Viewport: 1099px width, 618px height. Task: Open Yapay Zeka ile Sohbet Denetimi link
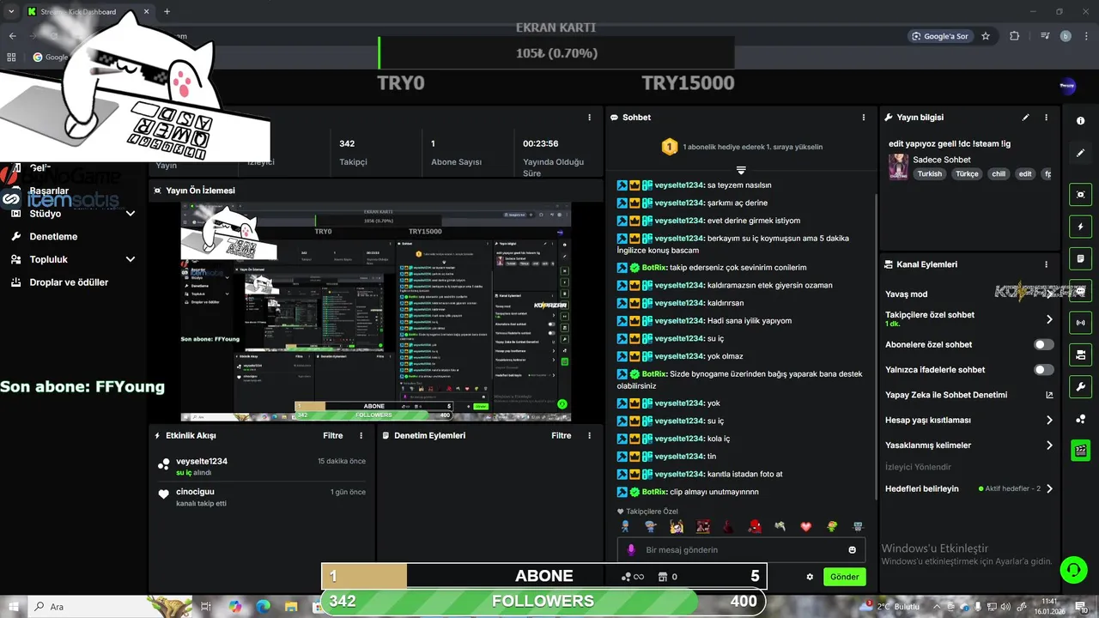[x=1049, y=396]
